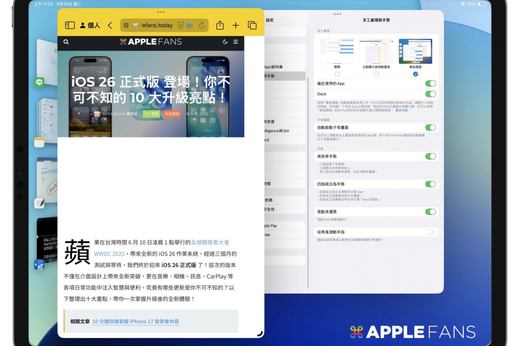
Task: Open the Safari window controls three dots
Action: pos(161,12)
